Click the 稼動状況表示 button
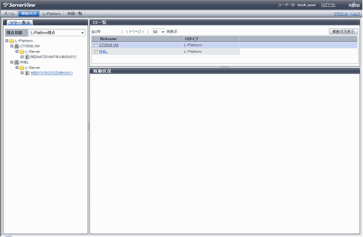Image resolution: width=363 pixels, height=237 pixels. pos(343,31)
